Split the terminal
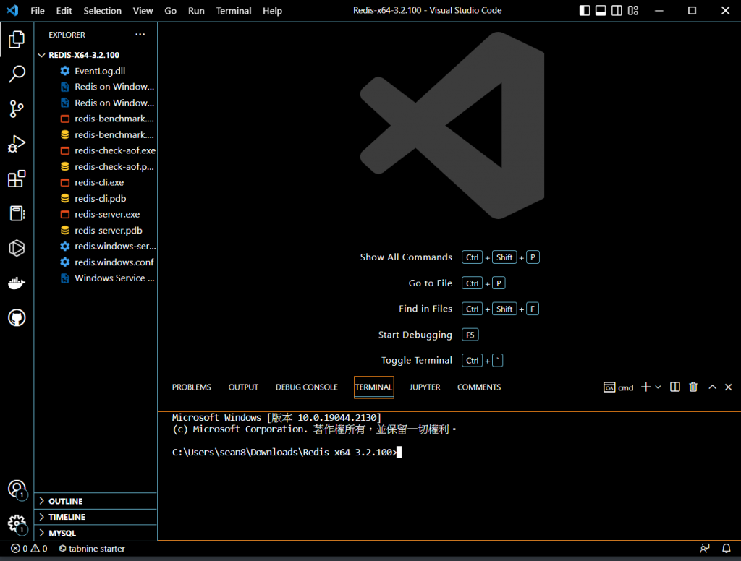This screenshot has width=741, height=561. [675, 387]
